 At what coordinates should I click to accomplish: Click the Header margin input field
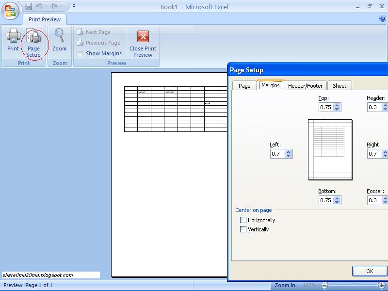[x=374, y=107]
